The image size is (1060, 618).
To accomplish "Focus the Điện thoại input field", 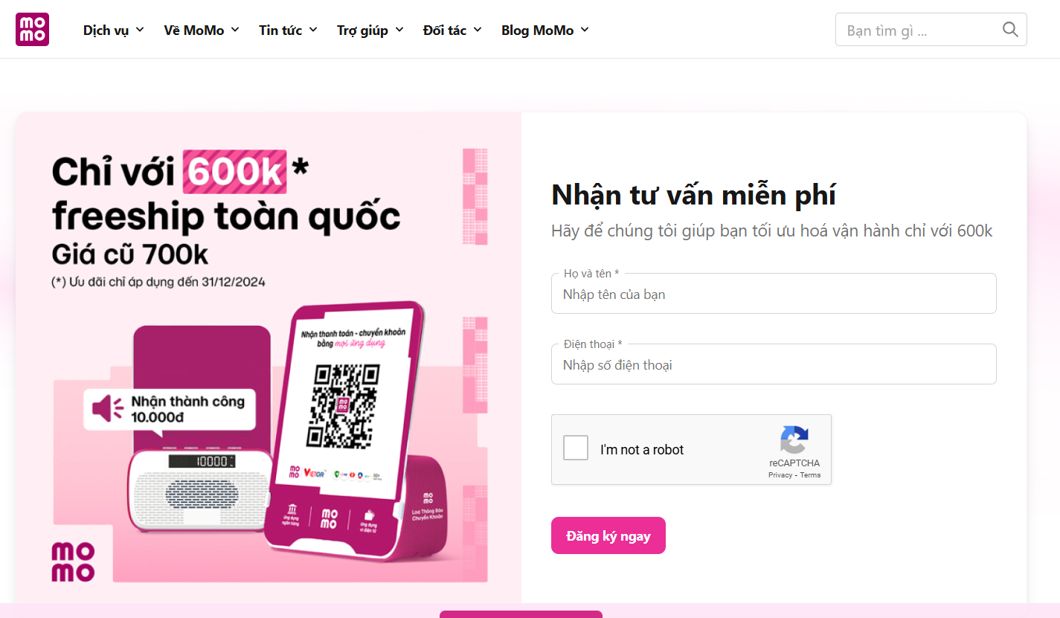I will pyautogui.click(x=774, y=364).
